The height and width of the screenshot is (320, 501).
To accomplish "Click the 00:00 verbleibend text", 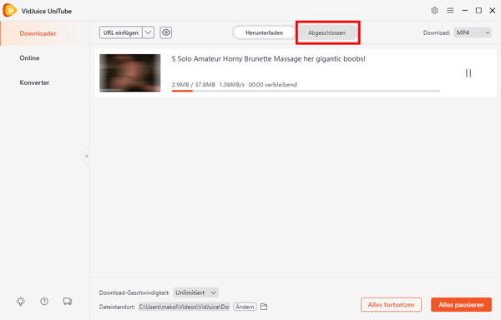I will [x=273, y=84].
